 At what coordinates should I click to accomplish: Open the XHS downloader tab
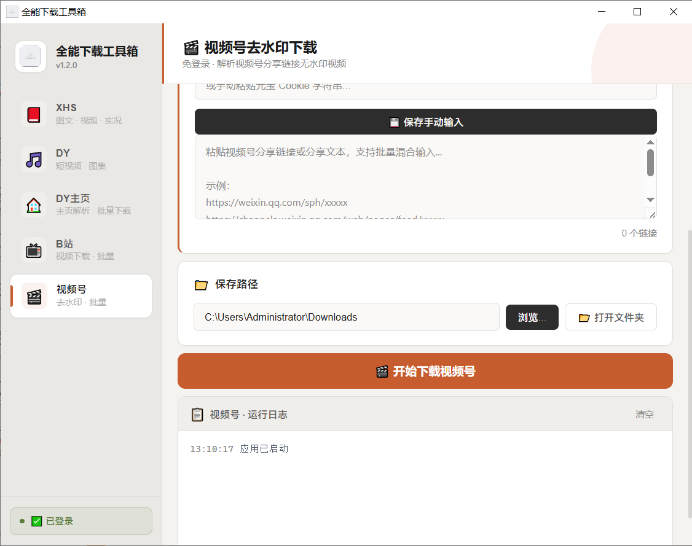[x=81, y=114]
